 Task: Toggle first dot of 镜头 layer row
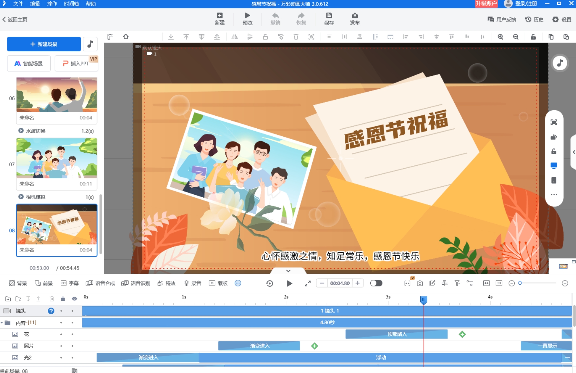click(61, 311)
